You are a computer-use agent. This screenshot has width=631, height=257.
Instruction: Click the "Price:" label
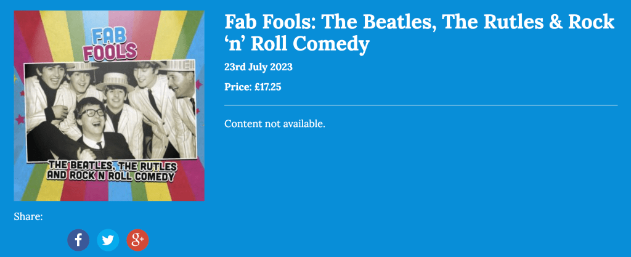click(x=238, y=87)
